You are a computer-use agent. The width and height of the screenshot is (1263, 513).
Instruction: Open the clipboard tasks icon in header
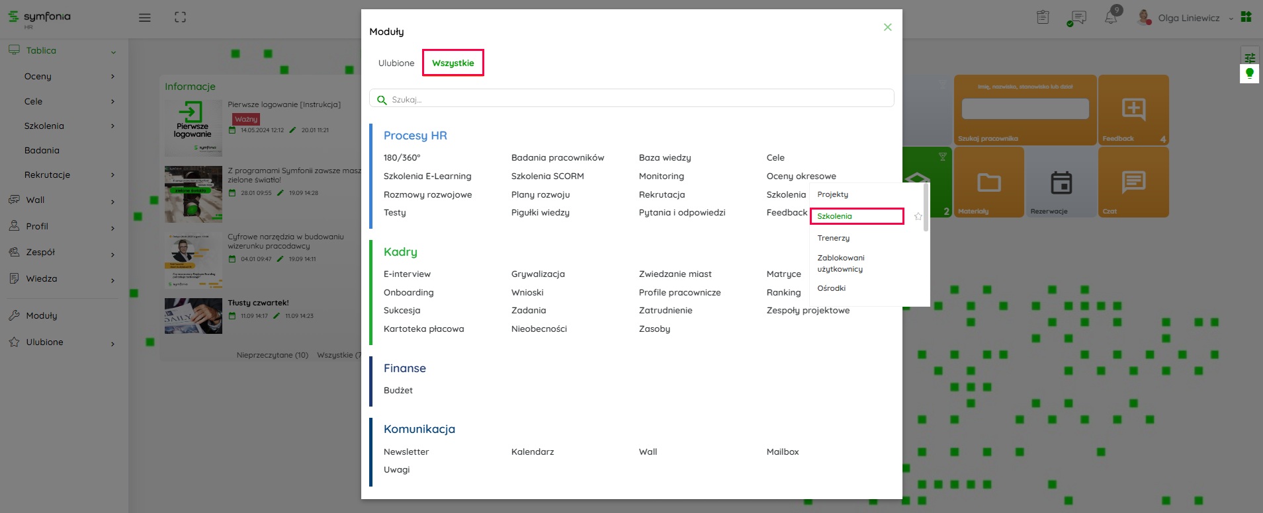pos(1043,17)
